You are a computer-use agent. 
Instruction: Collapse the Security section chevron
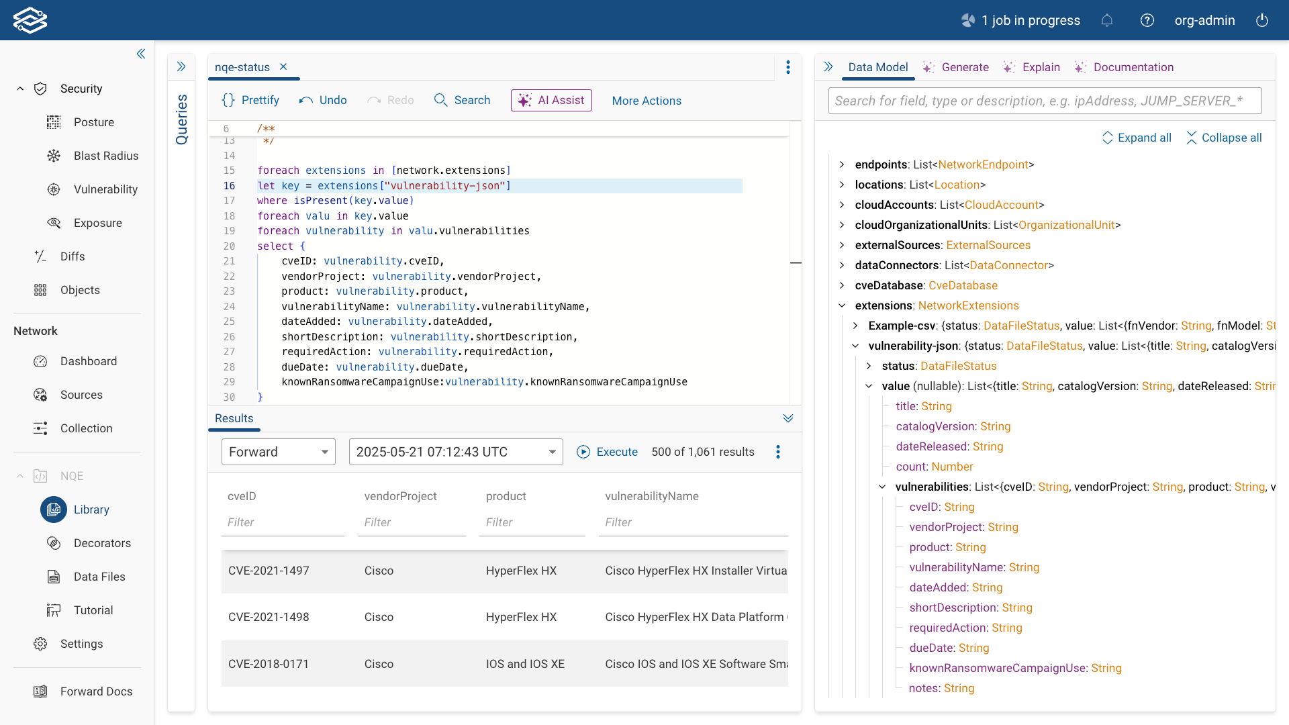(x=20, y=89)
